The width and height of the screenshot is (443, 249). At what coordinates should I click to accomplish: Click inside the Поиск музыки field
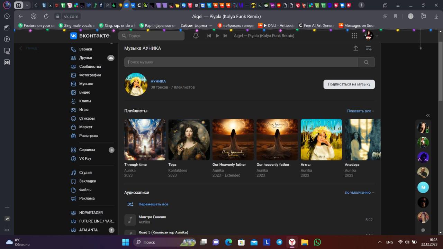pos(241,62)
